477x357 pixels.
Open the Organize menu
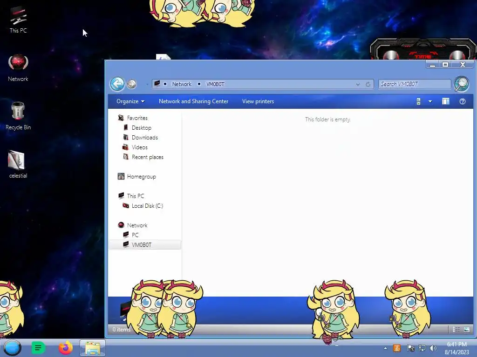pos(130,101)
